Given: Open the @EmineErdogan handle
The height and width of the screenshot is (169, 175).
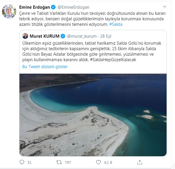Looking at the screenshot, I should click(73, 7).
